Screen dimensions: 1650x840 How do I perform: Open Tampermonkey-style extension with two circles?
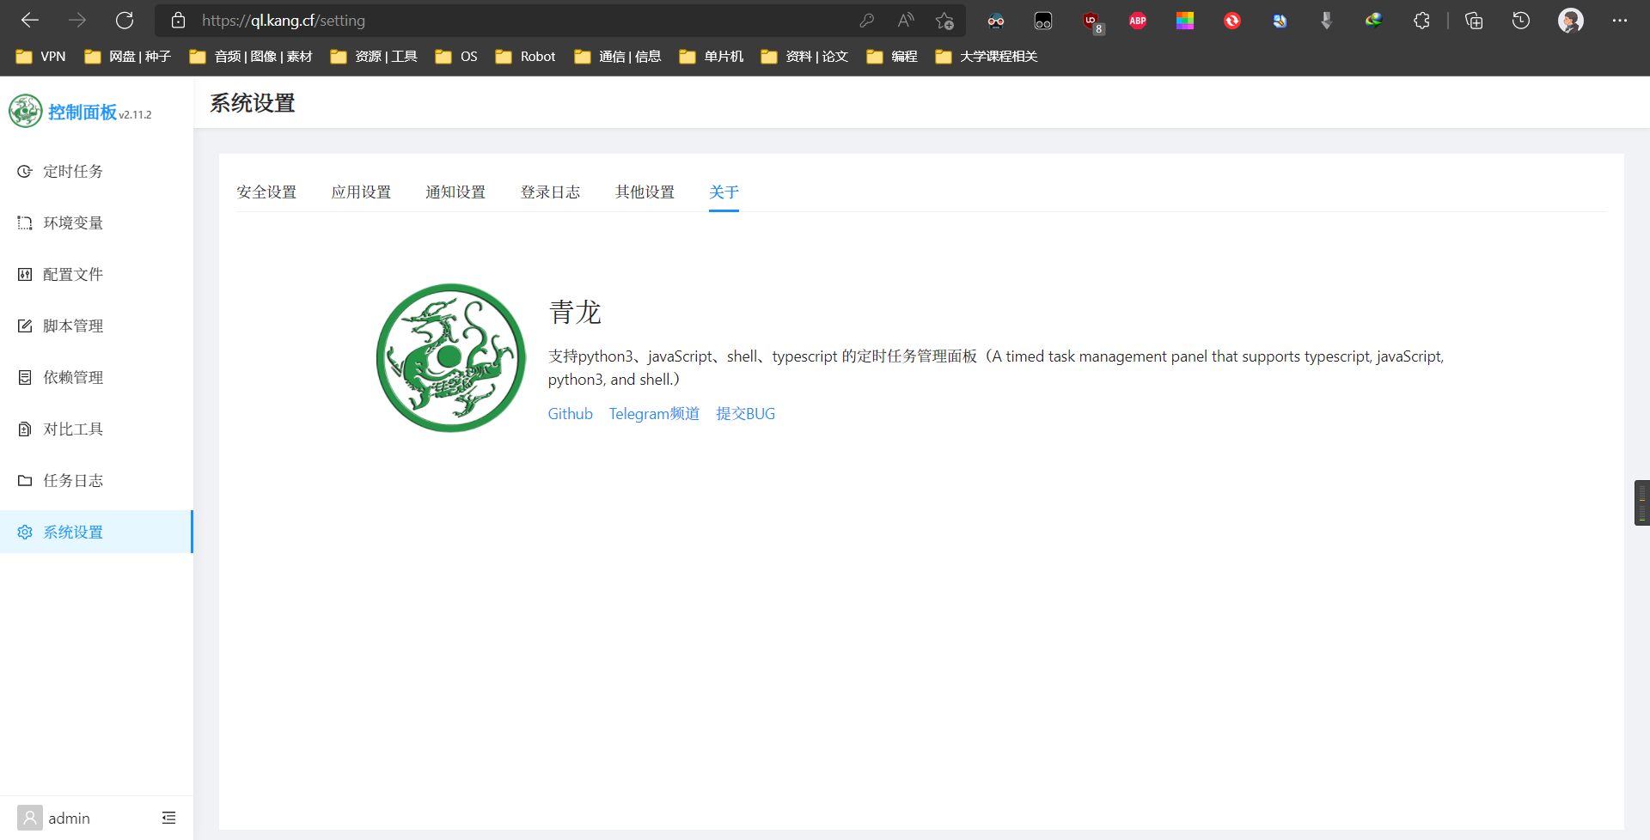[x=1043, y=21]
